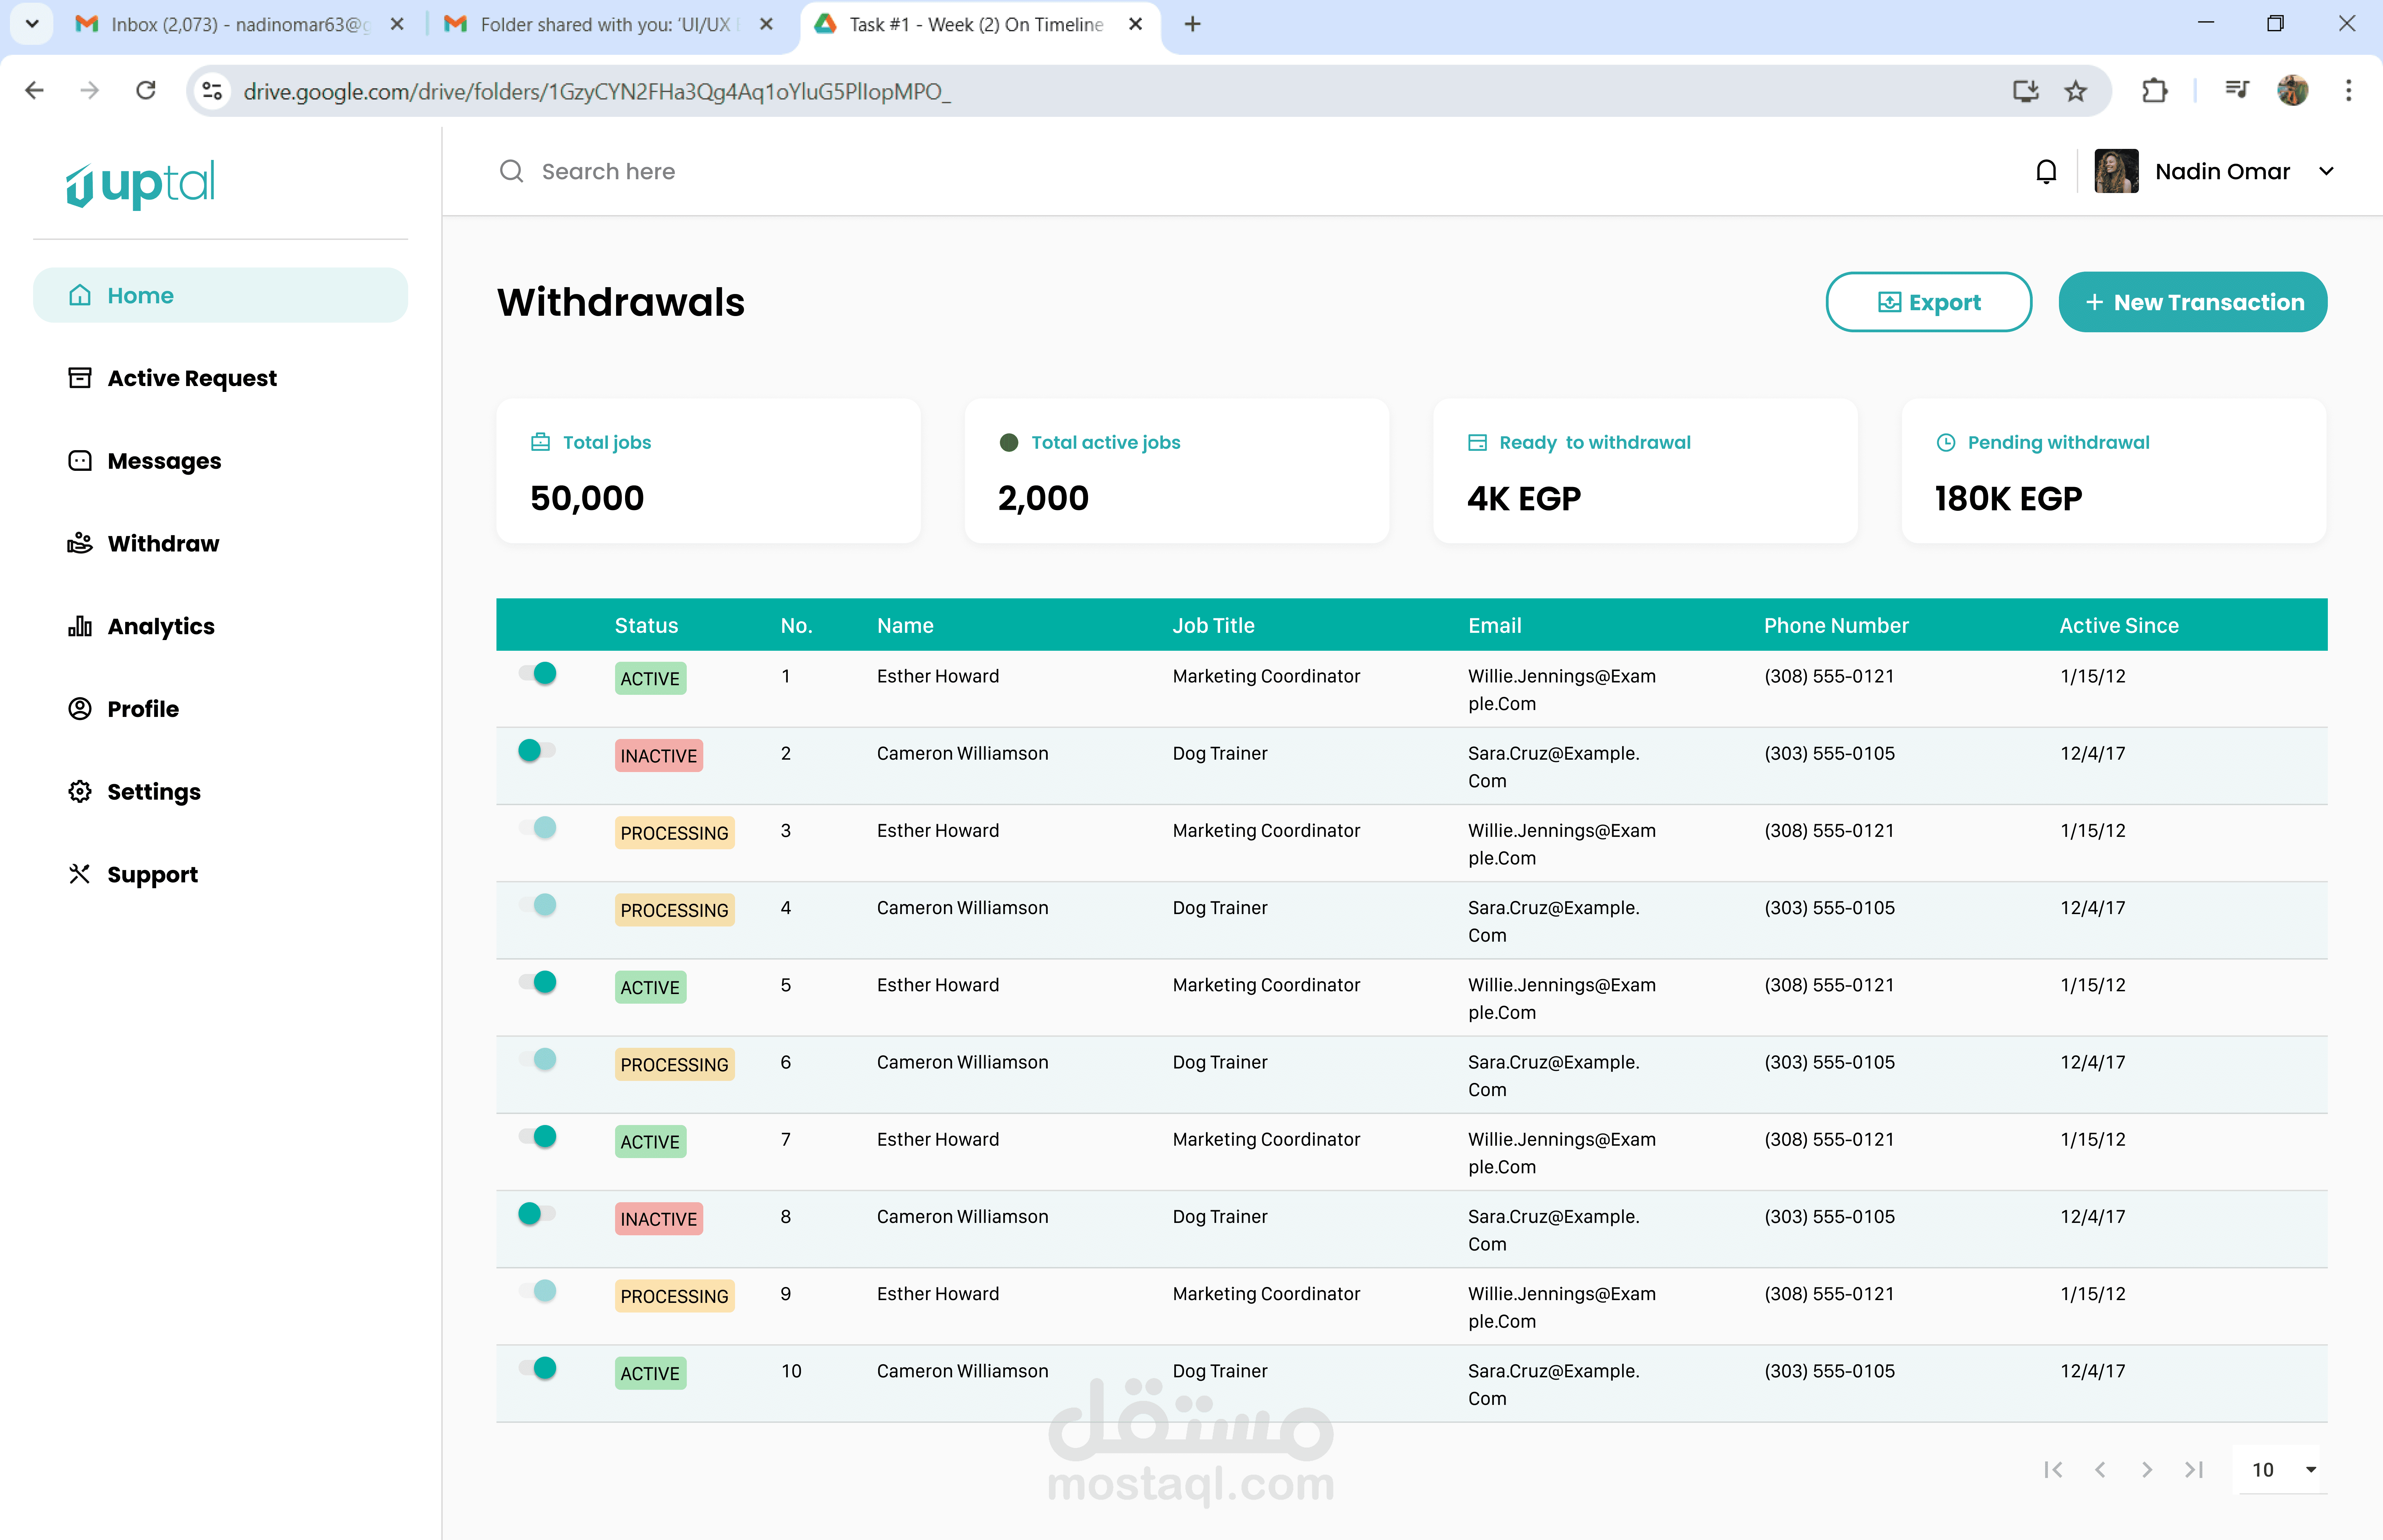The height and width of the screenshot is (1540, 2383).
Task: Click the search magnifier icon
Action: 511,171
